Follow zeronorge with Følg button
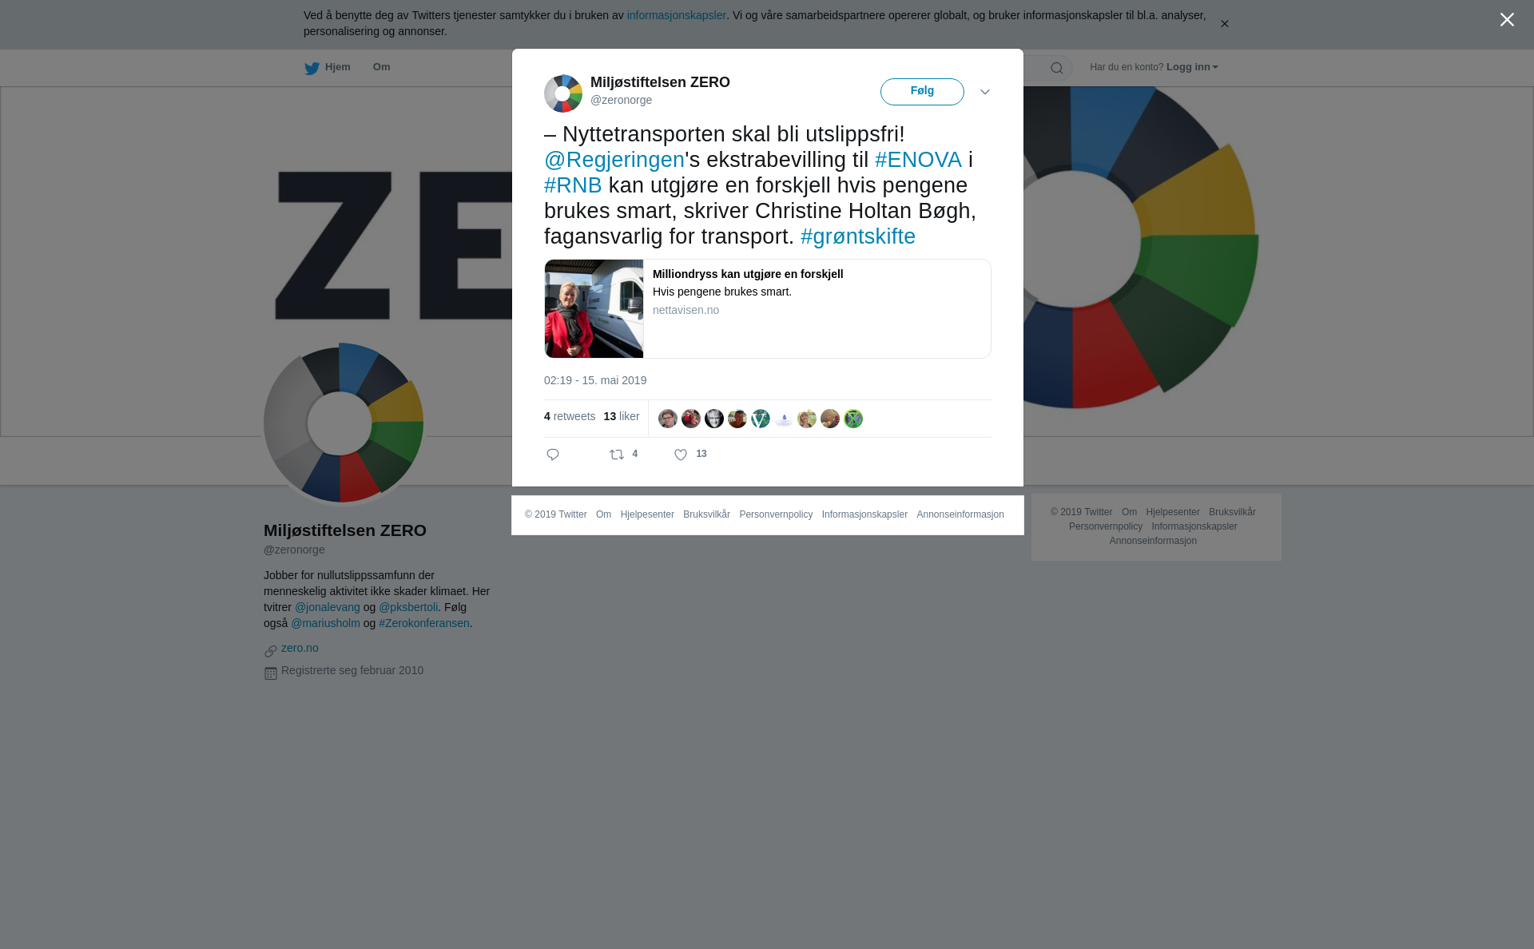 click(x=922, y=92)
